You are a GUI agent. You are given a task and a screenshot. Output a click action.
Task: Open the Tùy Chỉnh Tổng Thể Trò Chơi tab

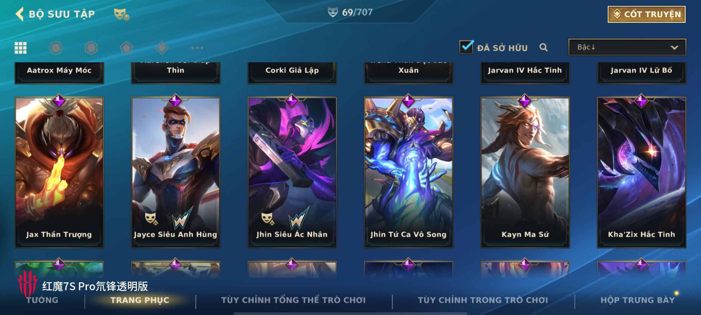[293, 300]
